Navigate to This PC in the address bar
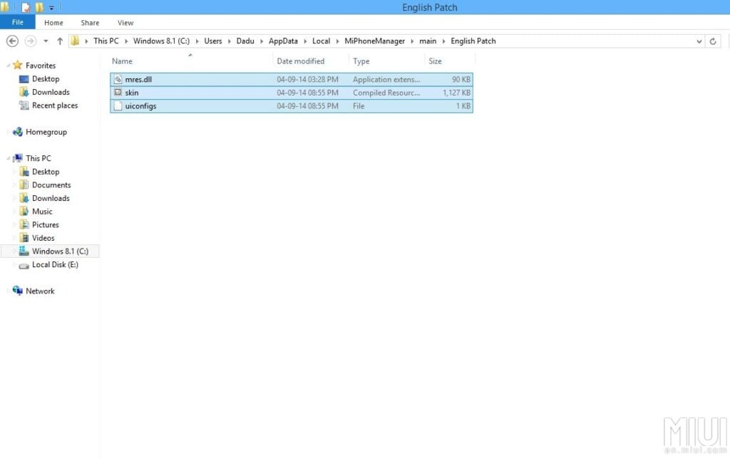 (x=106, y=41)
